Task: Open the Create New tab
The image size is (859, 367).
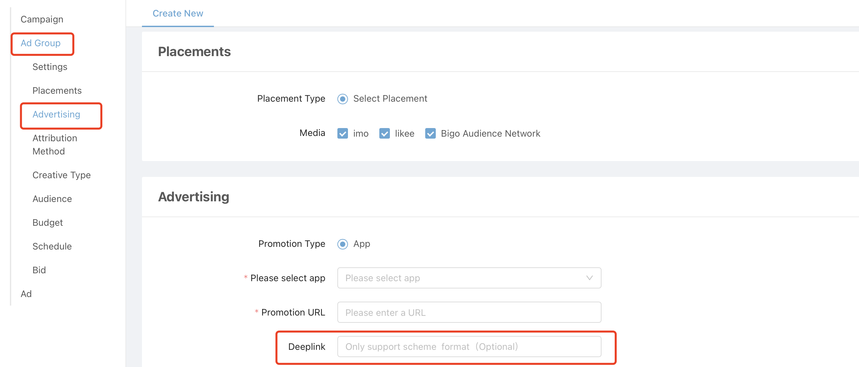Action: point(178,13)
